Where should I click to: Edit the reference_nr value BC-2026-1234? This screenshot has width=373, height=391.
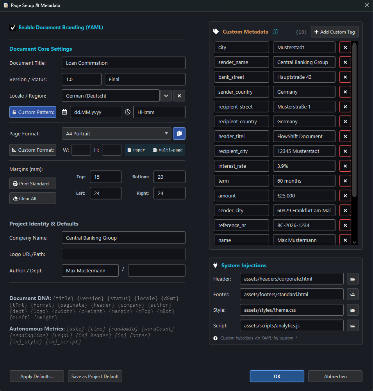pyautogui.click(x=304, y=226)
